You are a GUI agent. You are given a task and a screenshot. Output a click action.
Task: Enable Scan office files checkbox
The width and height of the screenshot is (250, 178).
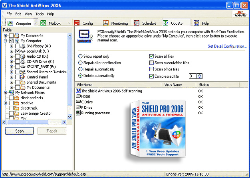(x=151, y=69)
